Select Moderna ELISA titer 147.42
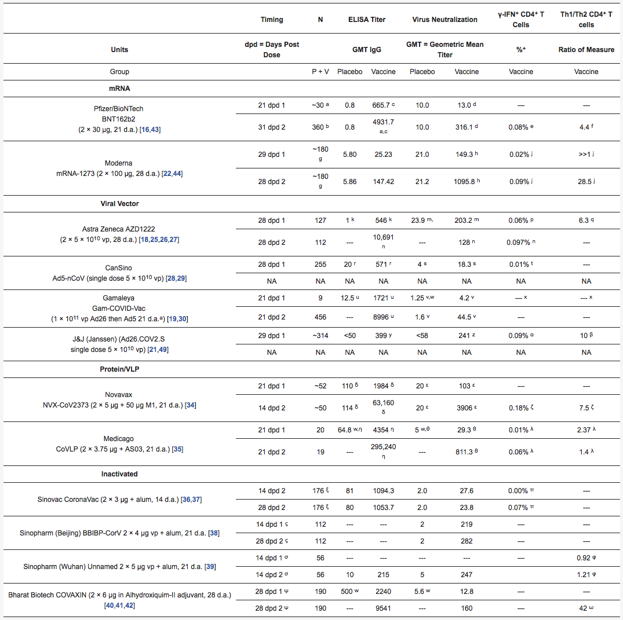Image resolution: width=623 pixels, height=620 pixels. pyautogui.click(x=383, y=181)
